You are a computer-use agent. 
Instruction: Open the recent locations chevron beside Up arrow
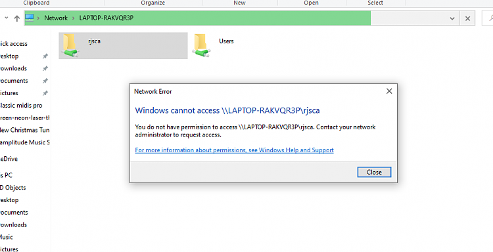tap(7, 18)
